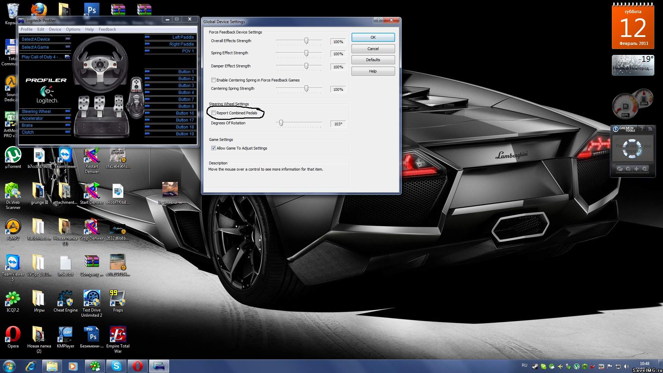The image size is (663, 373).
Task: Enable Centering Spring in Force Feedback Games
Action: coord(213,80)
